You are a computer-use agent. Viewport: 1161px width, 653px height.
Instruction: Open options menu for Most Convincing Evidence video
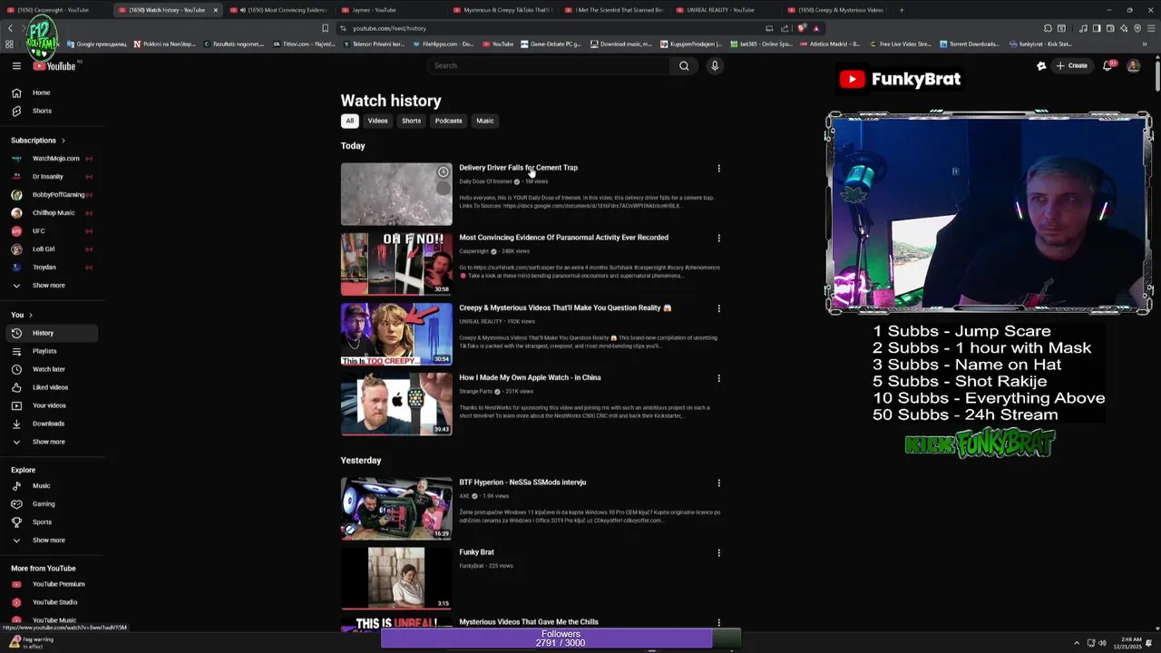click(x=718, y=239)
